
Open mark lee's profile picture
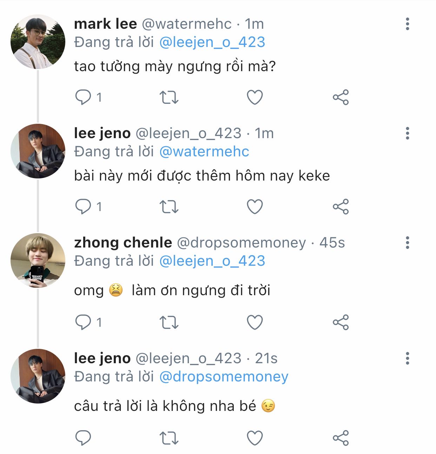pyautogui.click(x=38, y=42)
